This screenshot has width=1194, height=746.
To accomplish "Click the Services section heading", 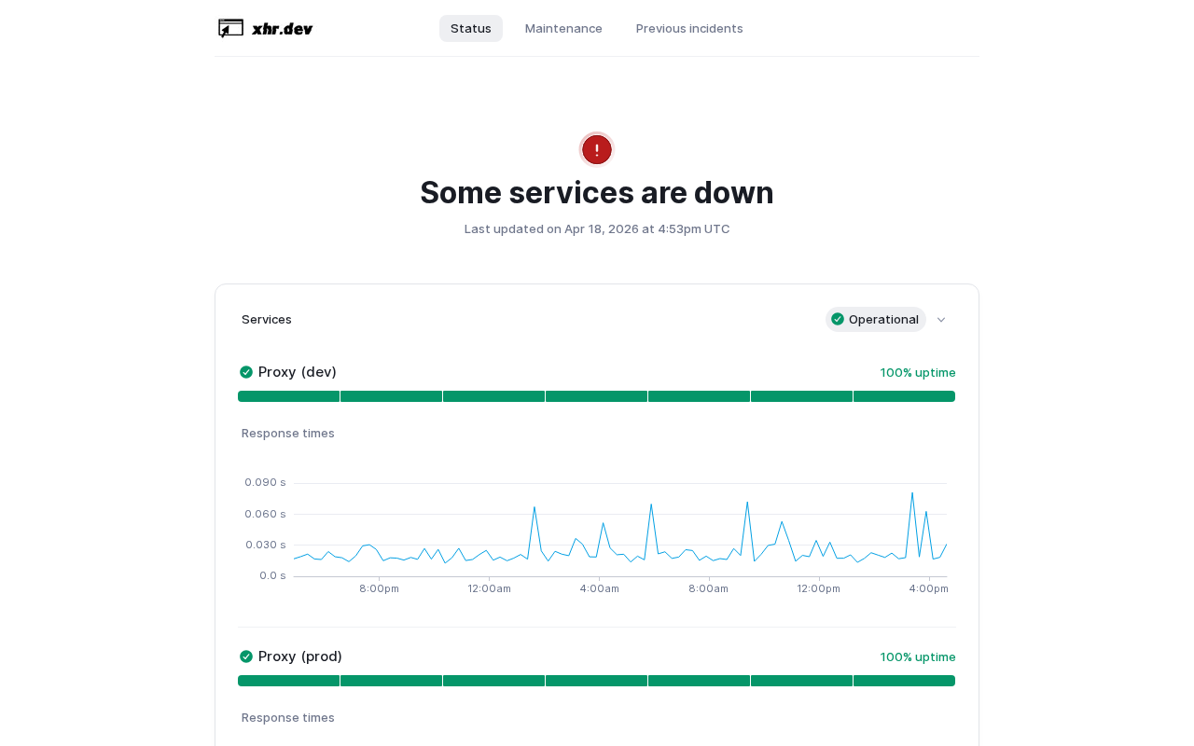I will [267, 319].
